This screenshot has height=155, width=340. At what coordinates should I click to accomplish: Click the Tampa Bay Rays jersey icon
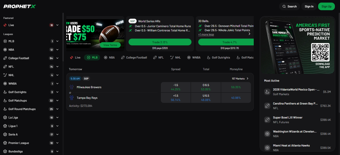click(x=72, y=98)
